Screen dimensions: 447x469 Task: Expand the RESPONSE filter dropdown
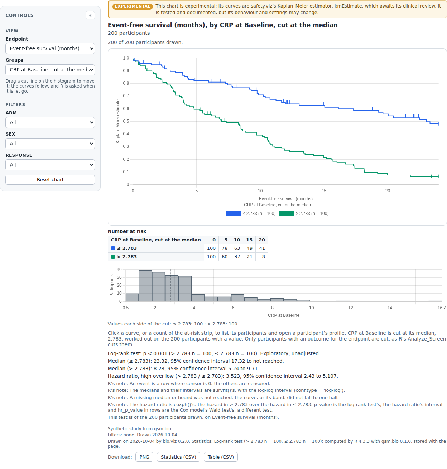pyautogui.click(x=50, y=165)
